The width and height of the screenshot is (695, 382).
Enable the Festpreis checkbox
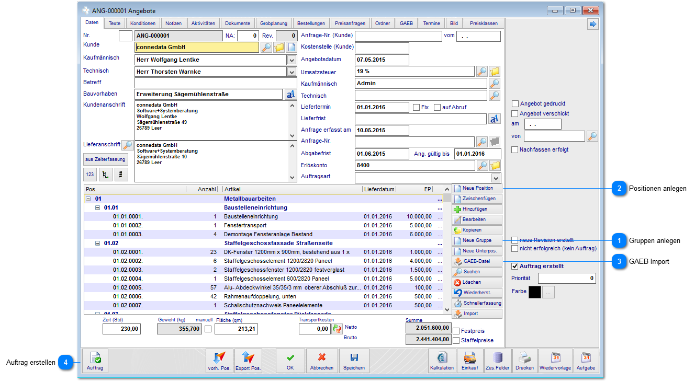[x=456, y=331]
